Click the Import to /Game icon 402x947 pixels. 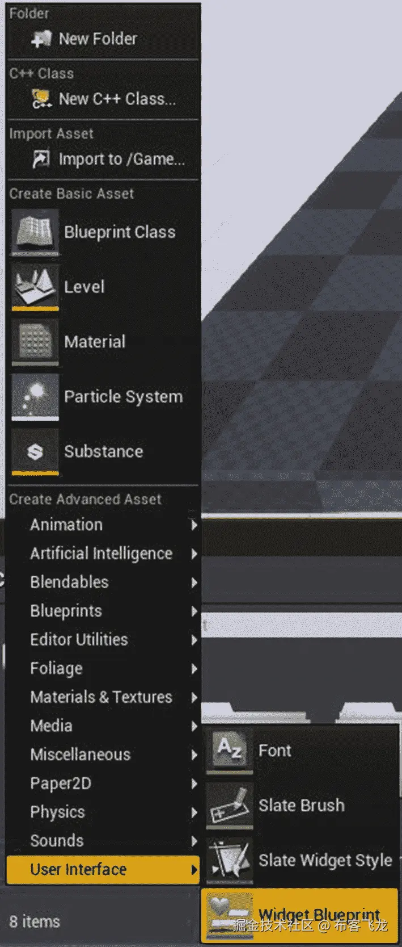pyautogui.click(x=41, y=159)
